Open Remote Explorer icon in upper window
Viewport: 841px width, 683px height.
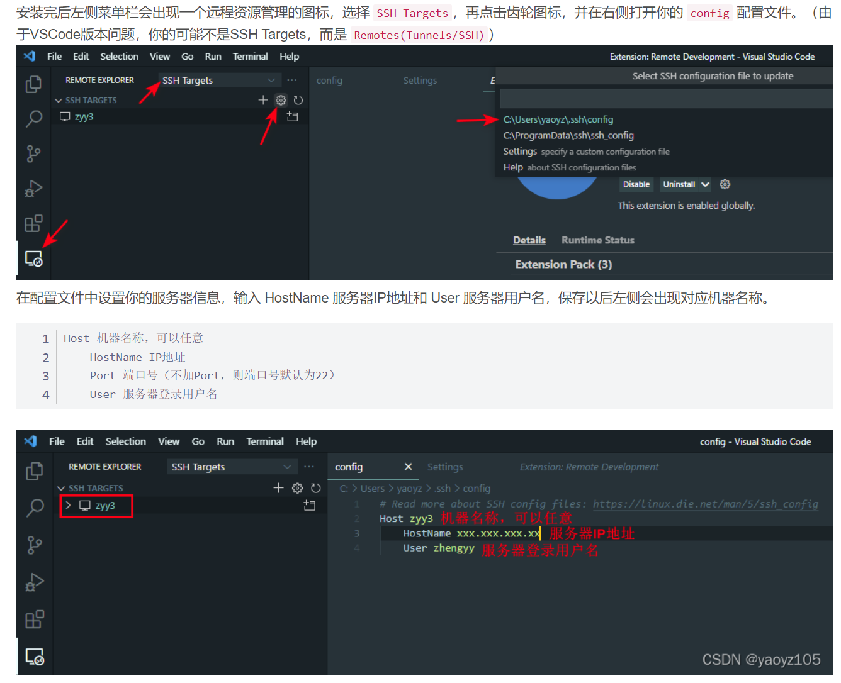coord(33,258)
